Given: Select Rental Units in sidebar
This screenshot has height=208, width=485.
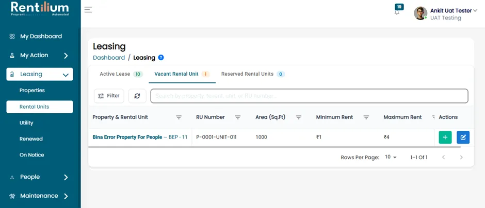Looking at the screenshot, I should pyautogui.click(x=40, y=107).
